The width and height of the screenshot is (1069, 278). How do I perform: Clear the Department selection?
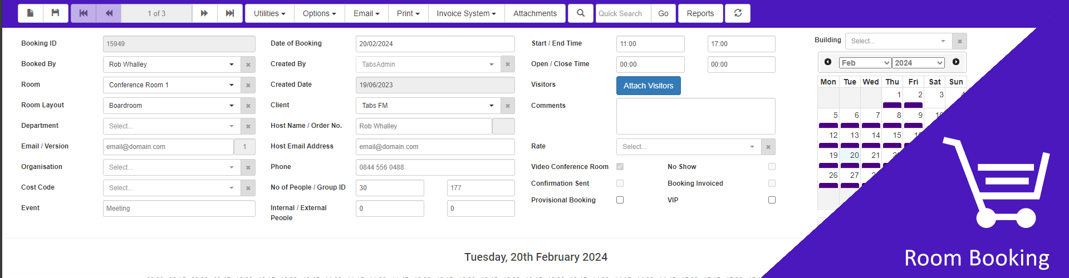248,126
